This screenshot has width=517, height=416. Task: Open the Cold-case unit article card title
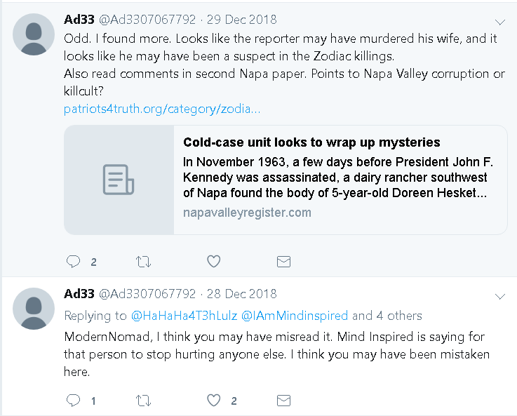coord(311,142)
